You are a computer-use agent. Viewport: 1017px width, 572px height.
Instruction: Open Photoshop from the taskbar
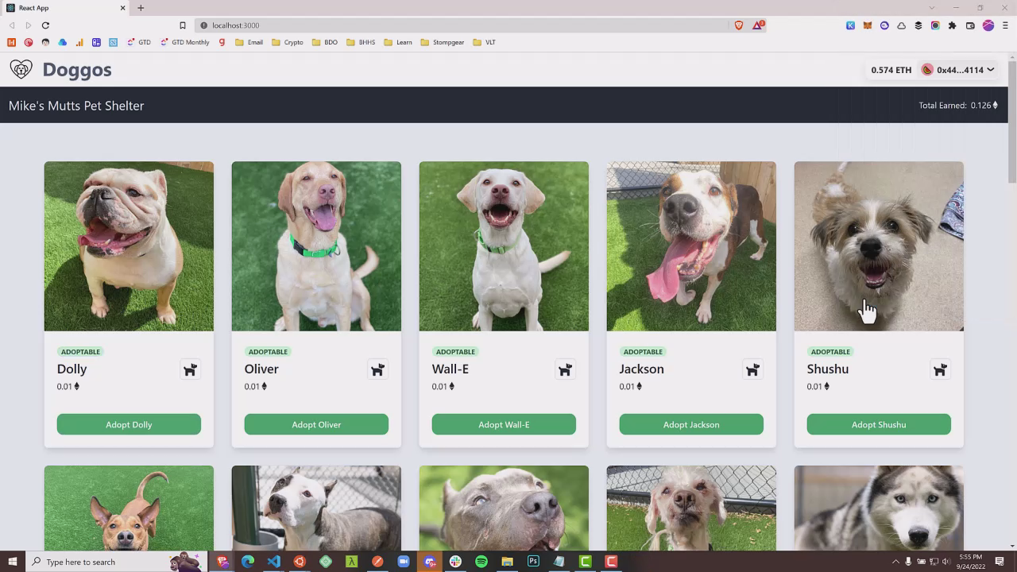point(533,562)
